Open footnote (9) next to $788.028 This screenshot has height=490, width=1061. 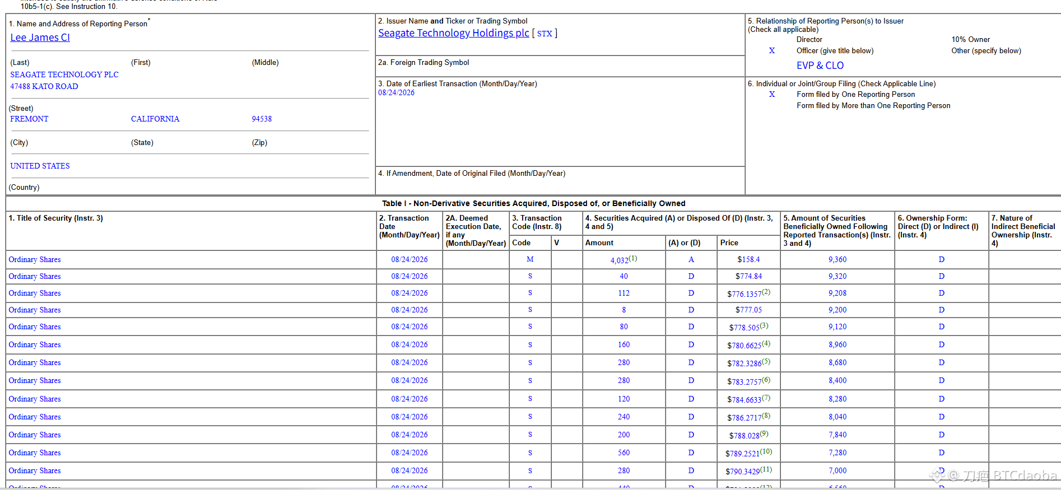(x=764, y=433)
